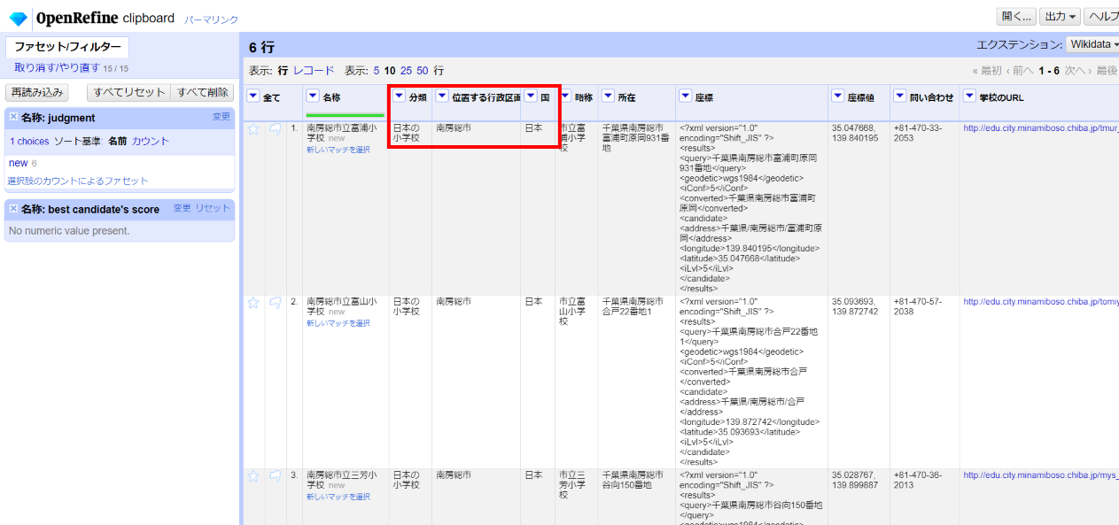Flag row 2 南房総市立富山小学校
Image resolution: width=1119 pixels, height=525 pixels.
(x=275, y=302)
